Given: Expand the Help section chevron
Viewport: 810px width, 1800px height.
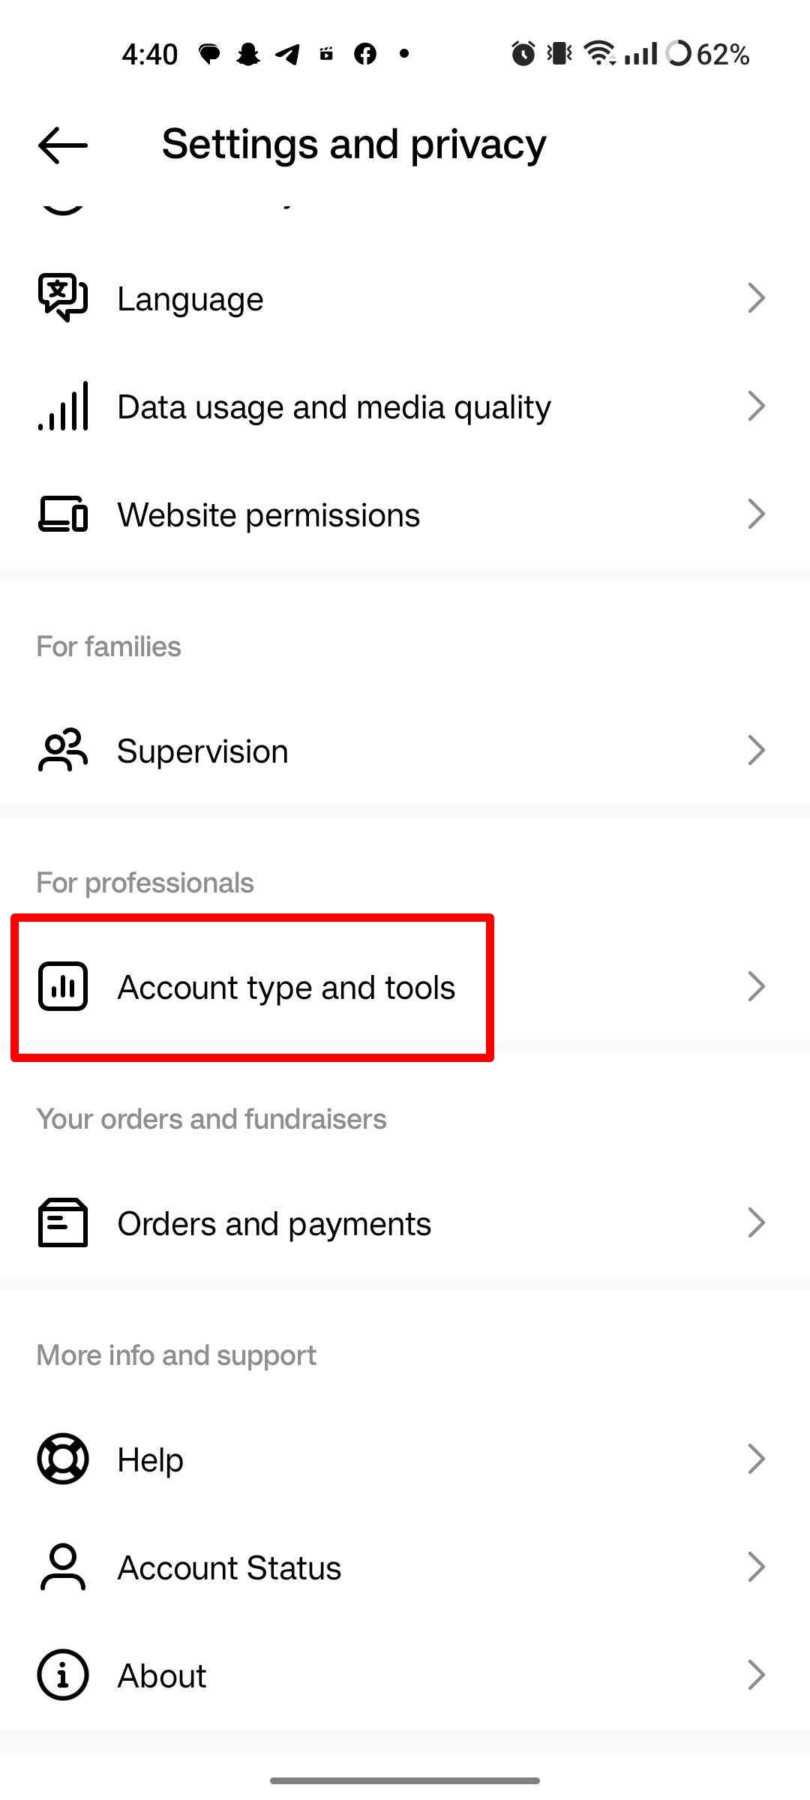Looking at the screenshot, I should [757, 1458].
